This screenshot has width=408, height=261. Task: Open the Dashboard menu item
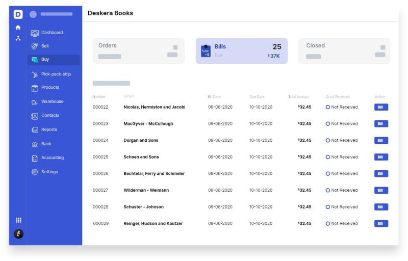(52, 33)
